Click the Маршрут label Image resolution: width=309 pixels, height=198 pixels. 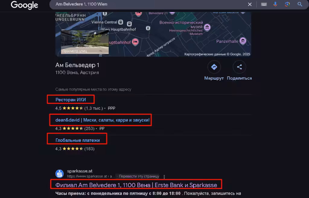point(214,78)
